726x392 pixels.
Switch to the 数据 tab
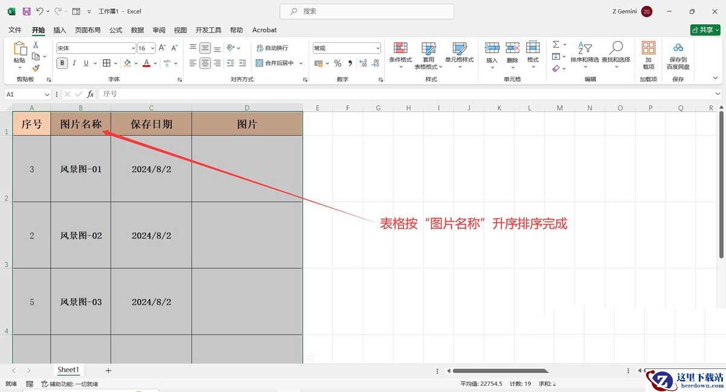click(137, 30)
